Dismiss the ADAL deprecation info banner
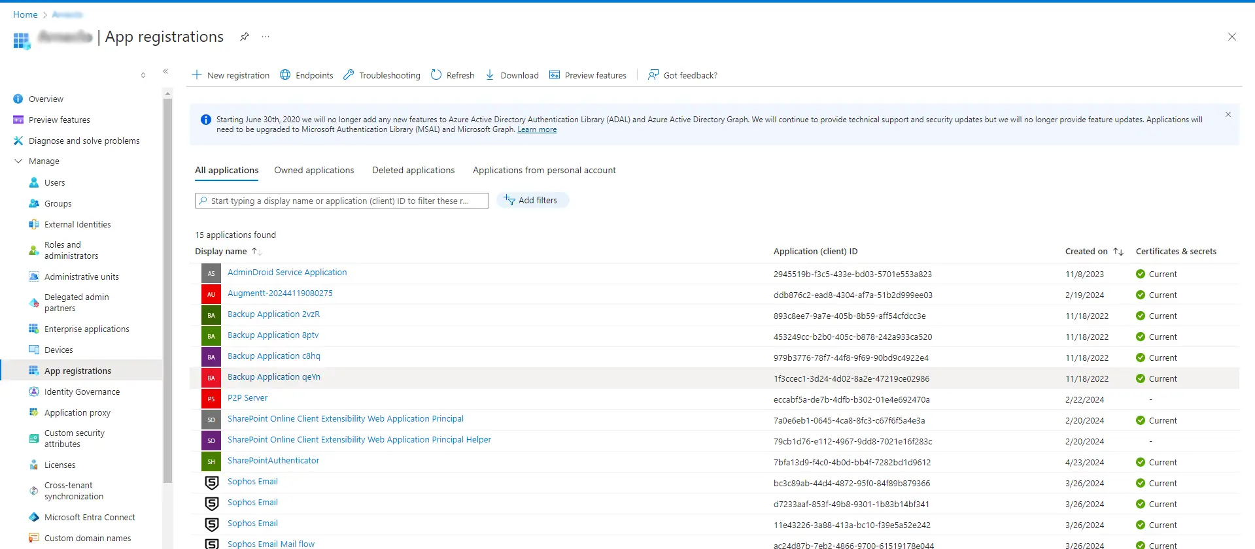Image resolution: width=1255 pixels, height=549 pixels. (1228, 115)
